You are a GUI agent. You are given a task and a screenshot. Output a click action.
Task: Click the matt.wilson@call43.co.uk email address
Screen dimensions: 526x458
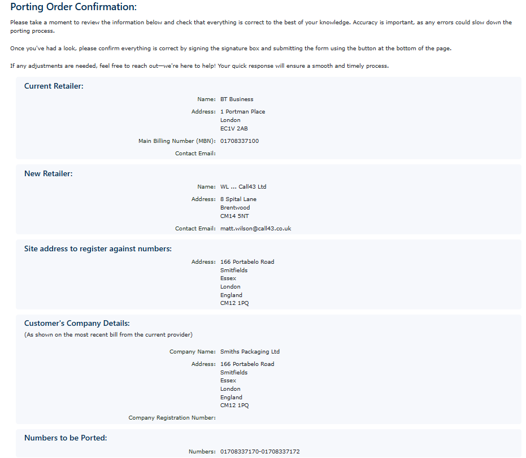pyautogui.click(x=255, y=229)
